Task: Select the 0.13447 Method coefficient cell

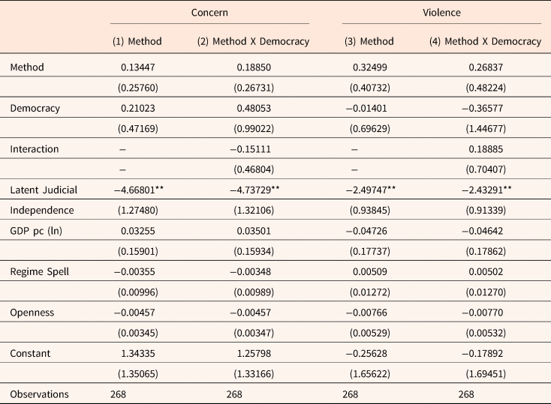Action: tap(131, 67)
